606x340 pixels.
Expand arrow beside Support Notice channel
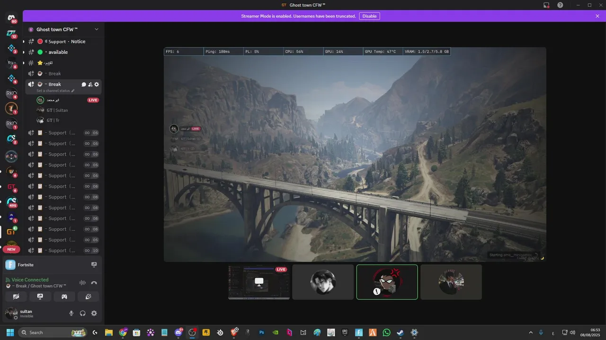(24, 42)
